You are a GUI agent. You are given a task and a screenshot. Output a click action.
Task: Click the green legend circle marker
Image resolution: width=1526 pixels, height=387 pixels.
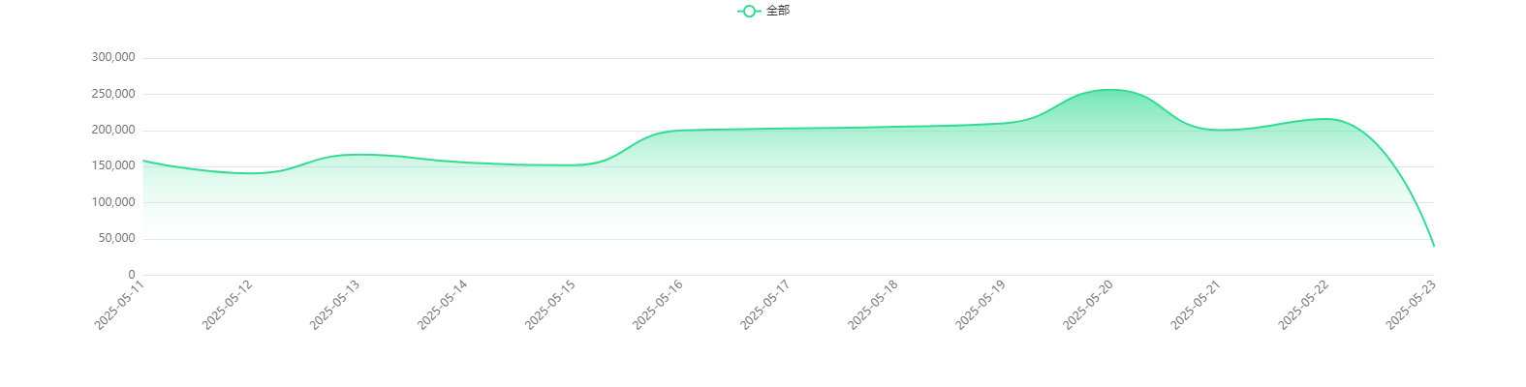(x=749, y=11)
